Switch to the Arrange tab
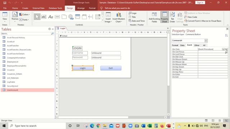 point(81,8)
